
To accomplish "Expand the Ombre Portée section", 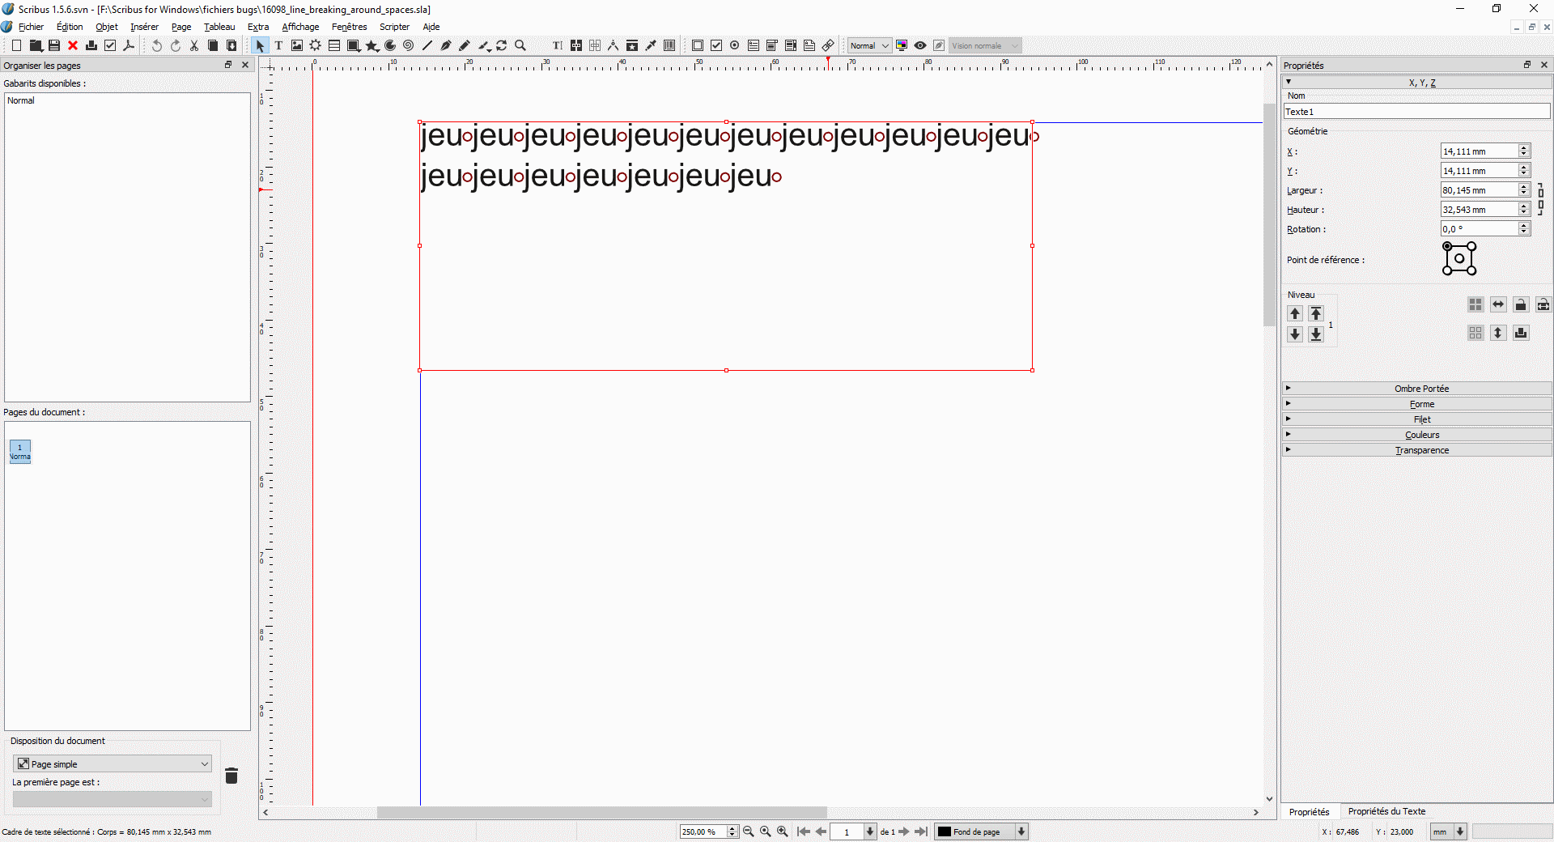I will tap(1421, 389).
